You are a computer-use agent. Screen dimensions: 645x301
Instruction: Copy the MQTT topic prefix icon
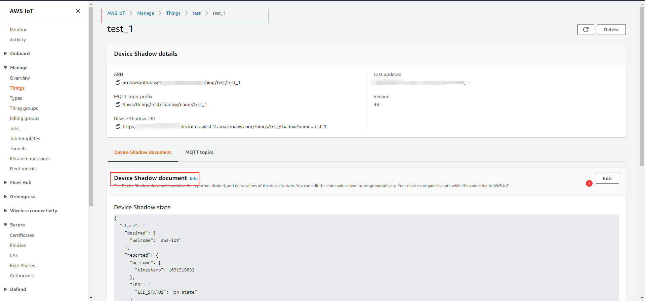pyautogui.click(x=118, y=104)
